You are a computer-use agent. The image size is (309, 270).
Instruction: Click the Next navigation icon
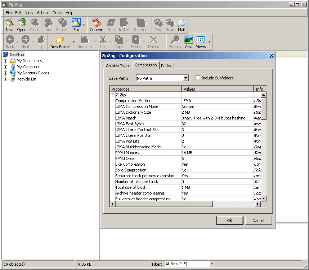coord(26,42)
